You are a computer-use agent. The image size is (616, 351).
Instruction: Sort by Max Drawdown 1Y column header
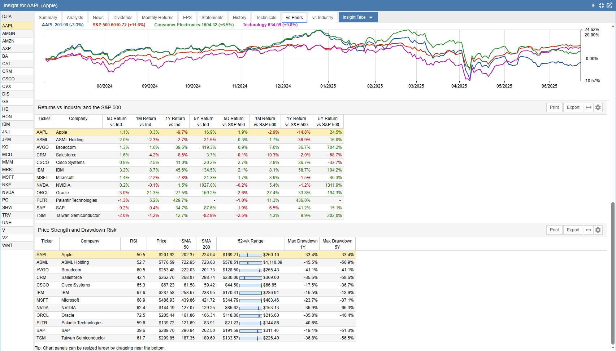tap(303, 244)
